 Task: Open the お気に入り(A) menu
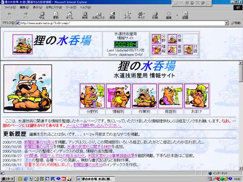click(x=54, y=7)
